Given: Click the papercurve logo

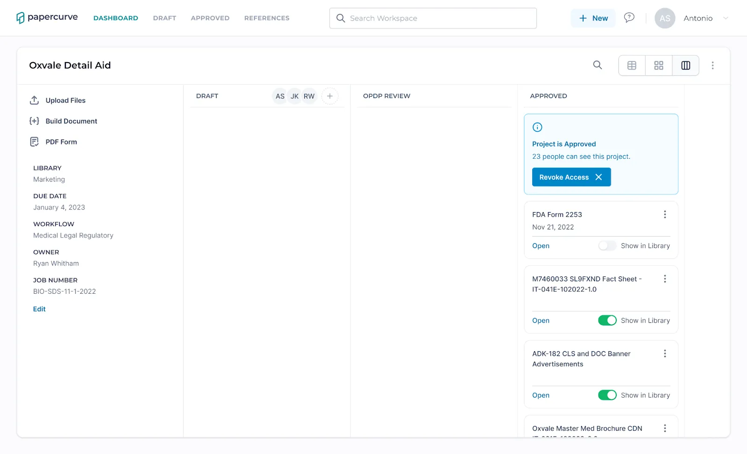Looking at the screenshot, I should pyautogui.click(x=47, y=18).
